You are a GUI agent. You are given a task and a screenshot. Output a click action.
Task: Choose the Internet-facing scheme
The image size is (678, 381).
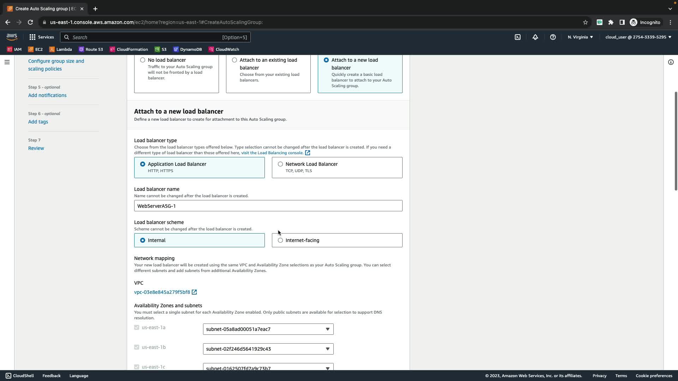280,240
